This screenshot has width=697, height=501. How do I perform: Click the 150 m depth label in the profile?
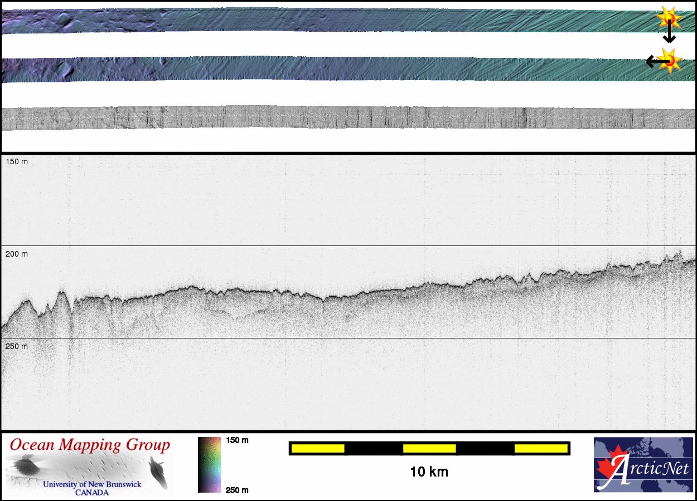(17, 161)
